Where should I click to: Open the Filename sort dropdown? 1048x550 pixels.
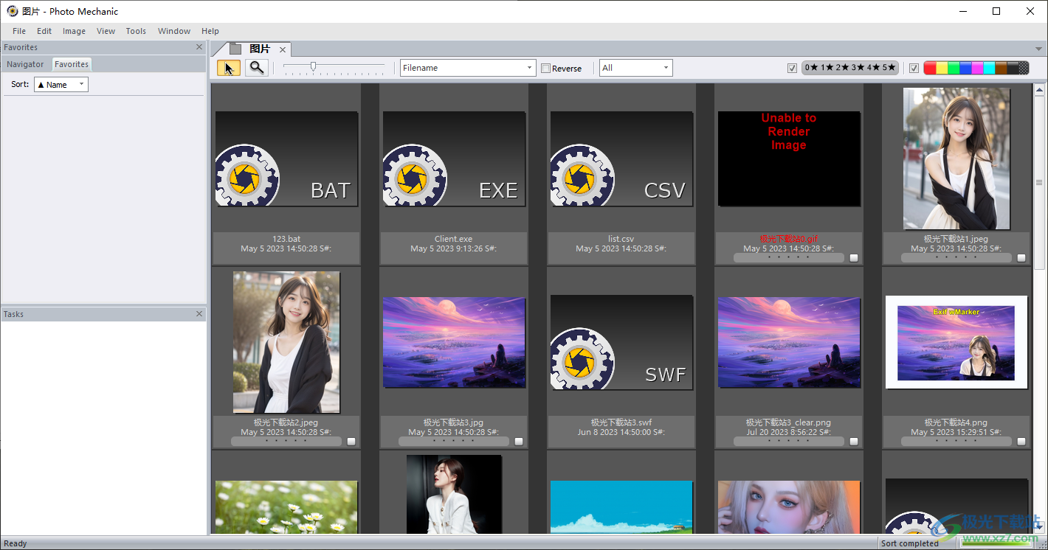tap(468, 68)
